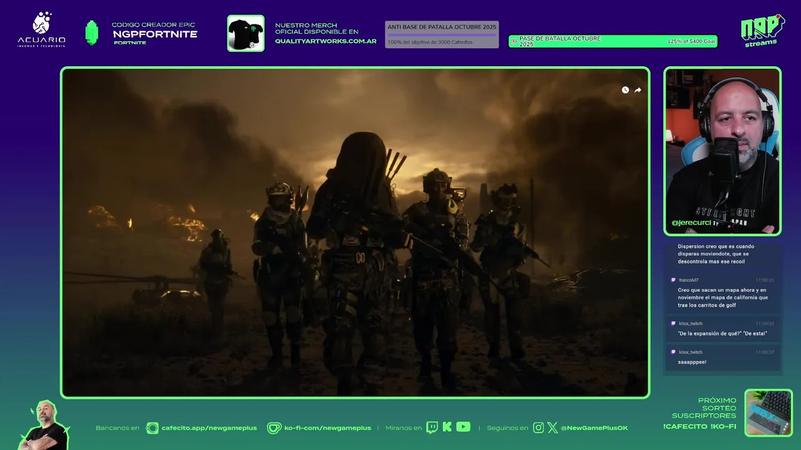Click the kitox_twitch username above 'De la expansión' message
The height and width of the screenshot is (450, 801).
coord(690,324)
